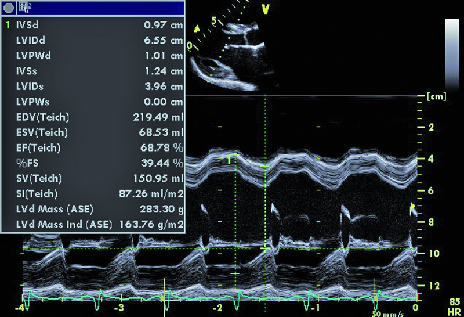Viewport: 464px width, 317px height.
Task: Click the 50 mm/s sweep speed label
Action: pyautogui.click(x=386, y=313)
